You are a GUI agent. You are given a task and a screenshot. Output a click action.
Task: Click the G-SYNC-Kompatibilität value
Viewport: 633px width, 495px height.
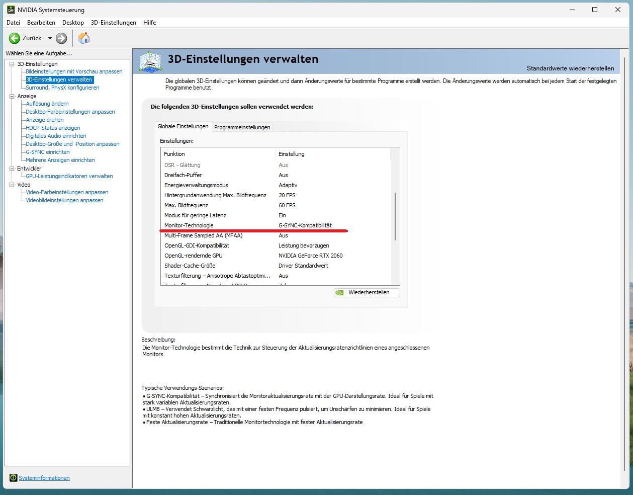click(305, 225)
